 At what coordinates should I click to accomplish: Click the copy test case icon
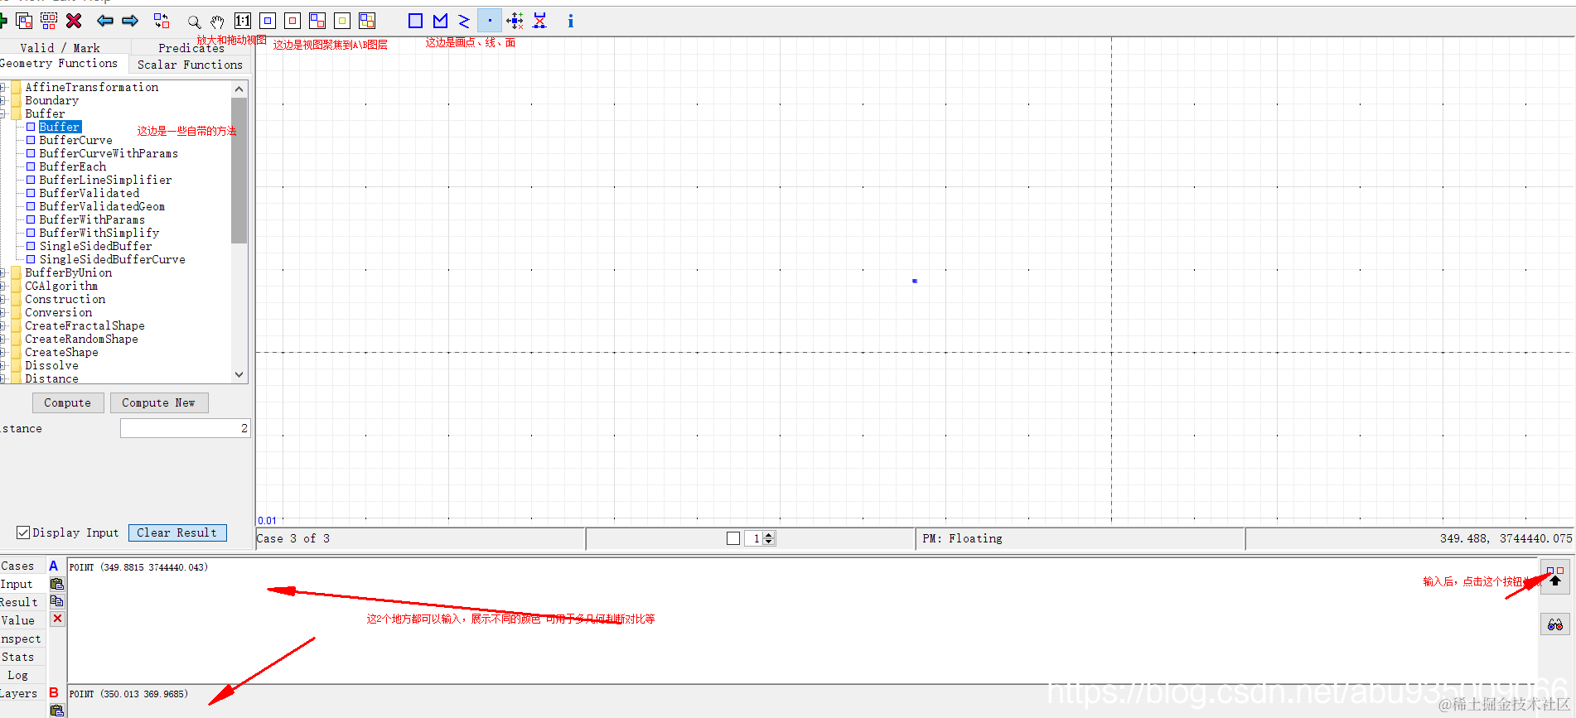click(x=24, y=21)
